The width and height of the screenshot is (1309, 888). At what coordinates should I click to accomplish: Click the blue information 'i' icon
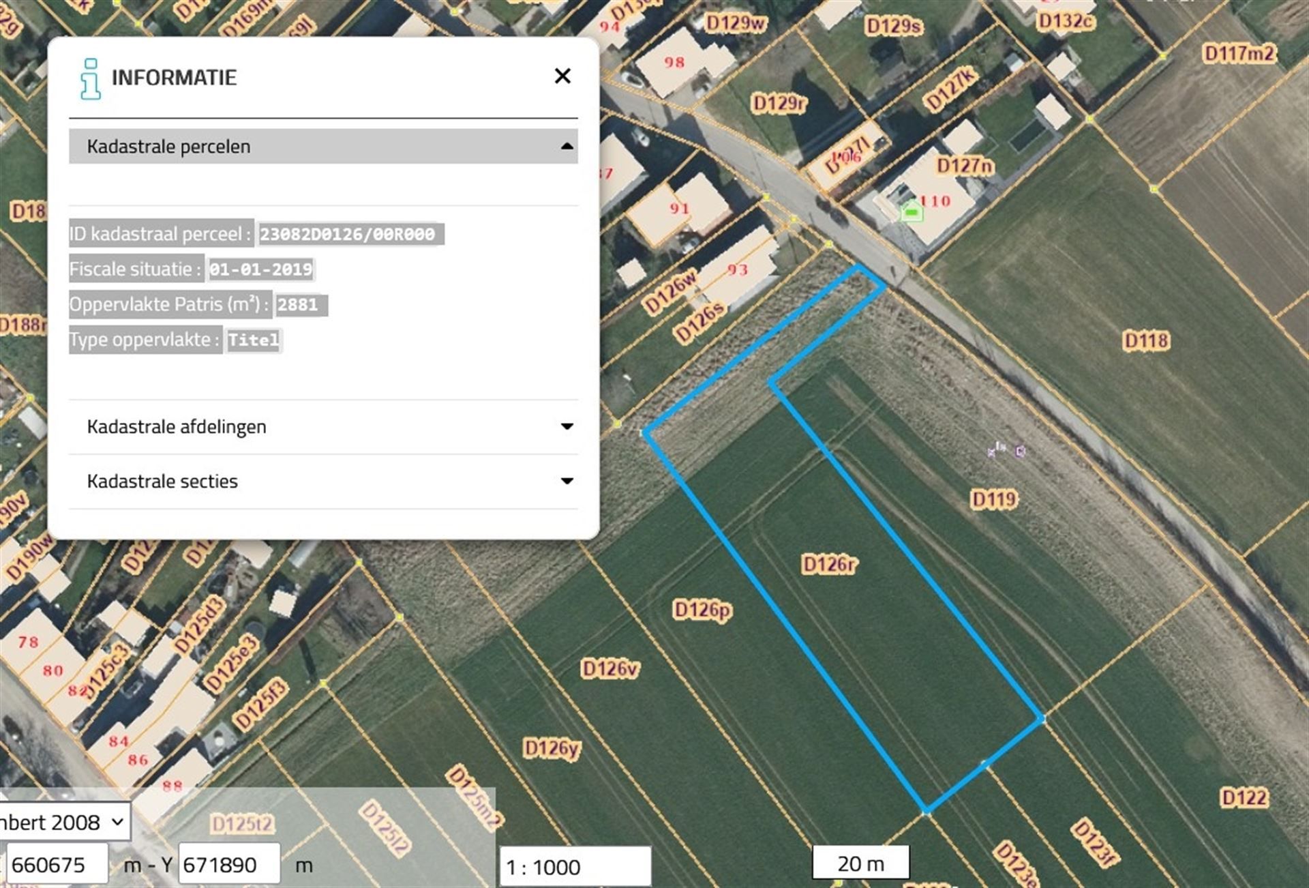click(90, 78)
